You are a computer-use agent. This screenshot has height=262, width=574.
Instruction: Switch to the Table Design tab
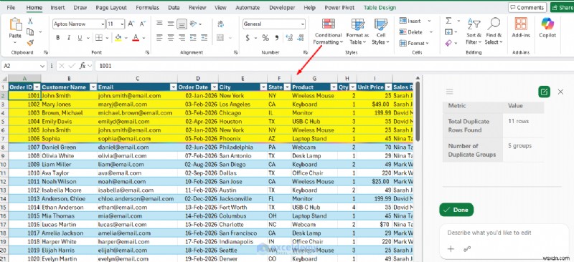[380, 7]
